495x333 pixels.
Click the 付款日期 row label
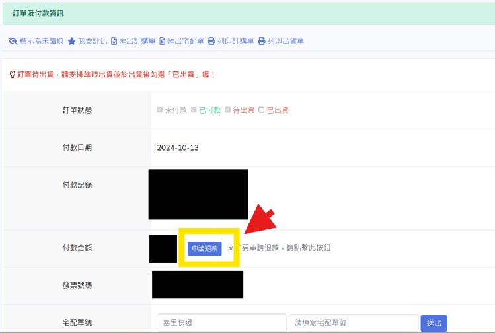pyautogui.click(x=77, y=147)
